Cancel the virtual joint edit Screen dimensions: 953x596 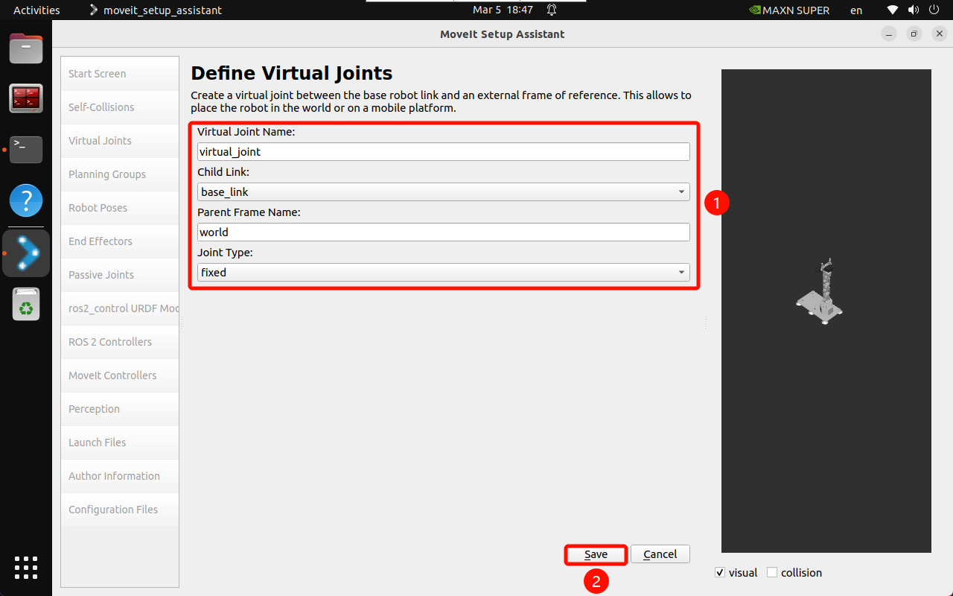coord(660,554)
